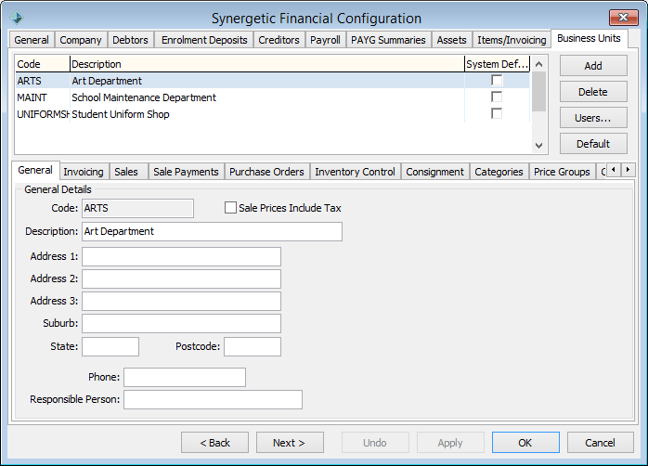The image size is (648, 466).
Task: Toggle System Default checkbox for UNIFORMSH
Action: point(497,113)
